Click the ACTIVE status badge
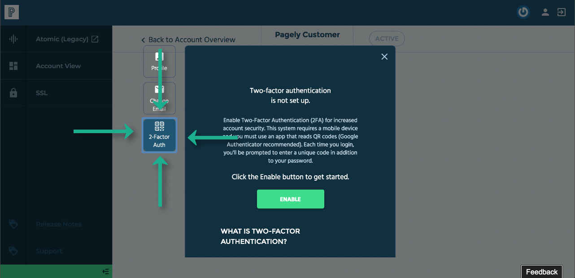This screenshot has height=278, width=575. tap(387, 39)
